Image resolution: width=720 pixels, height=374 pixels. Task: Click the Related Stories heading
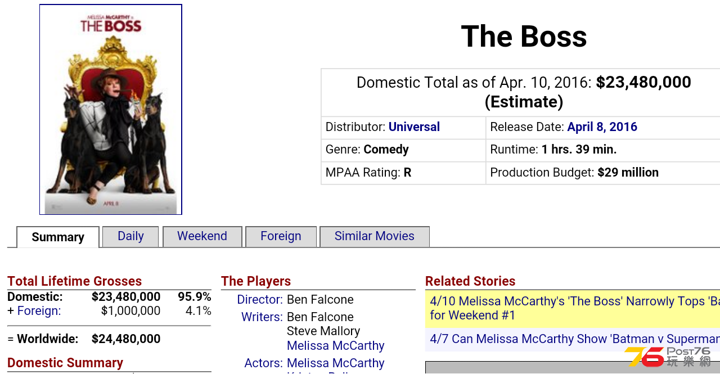470,281
